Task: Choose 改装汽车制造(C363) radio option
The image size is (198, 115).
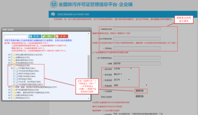Action: (x=14, y=73)
